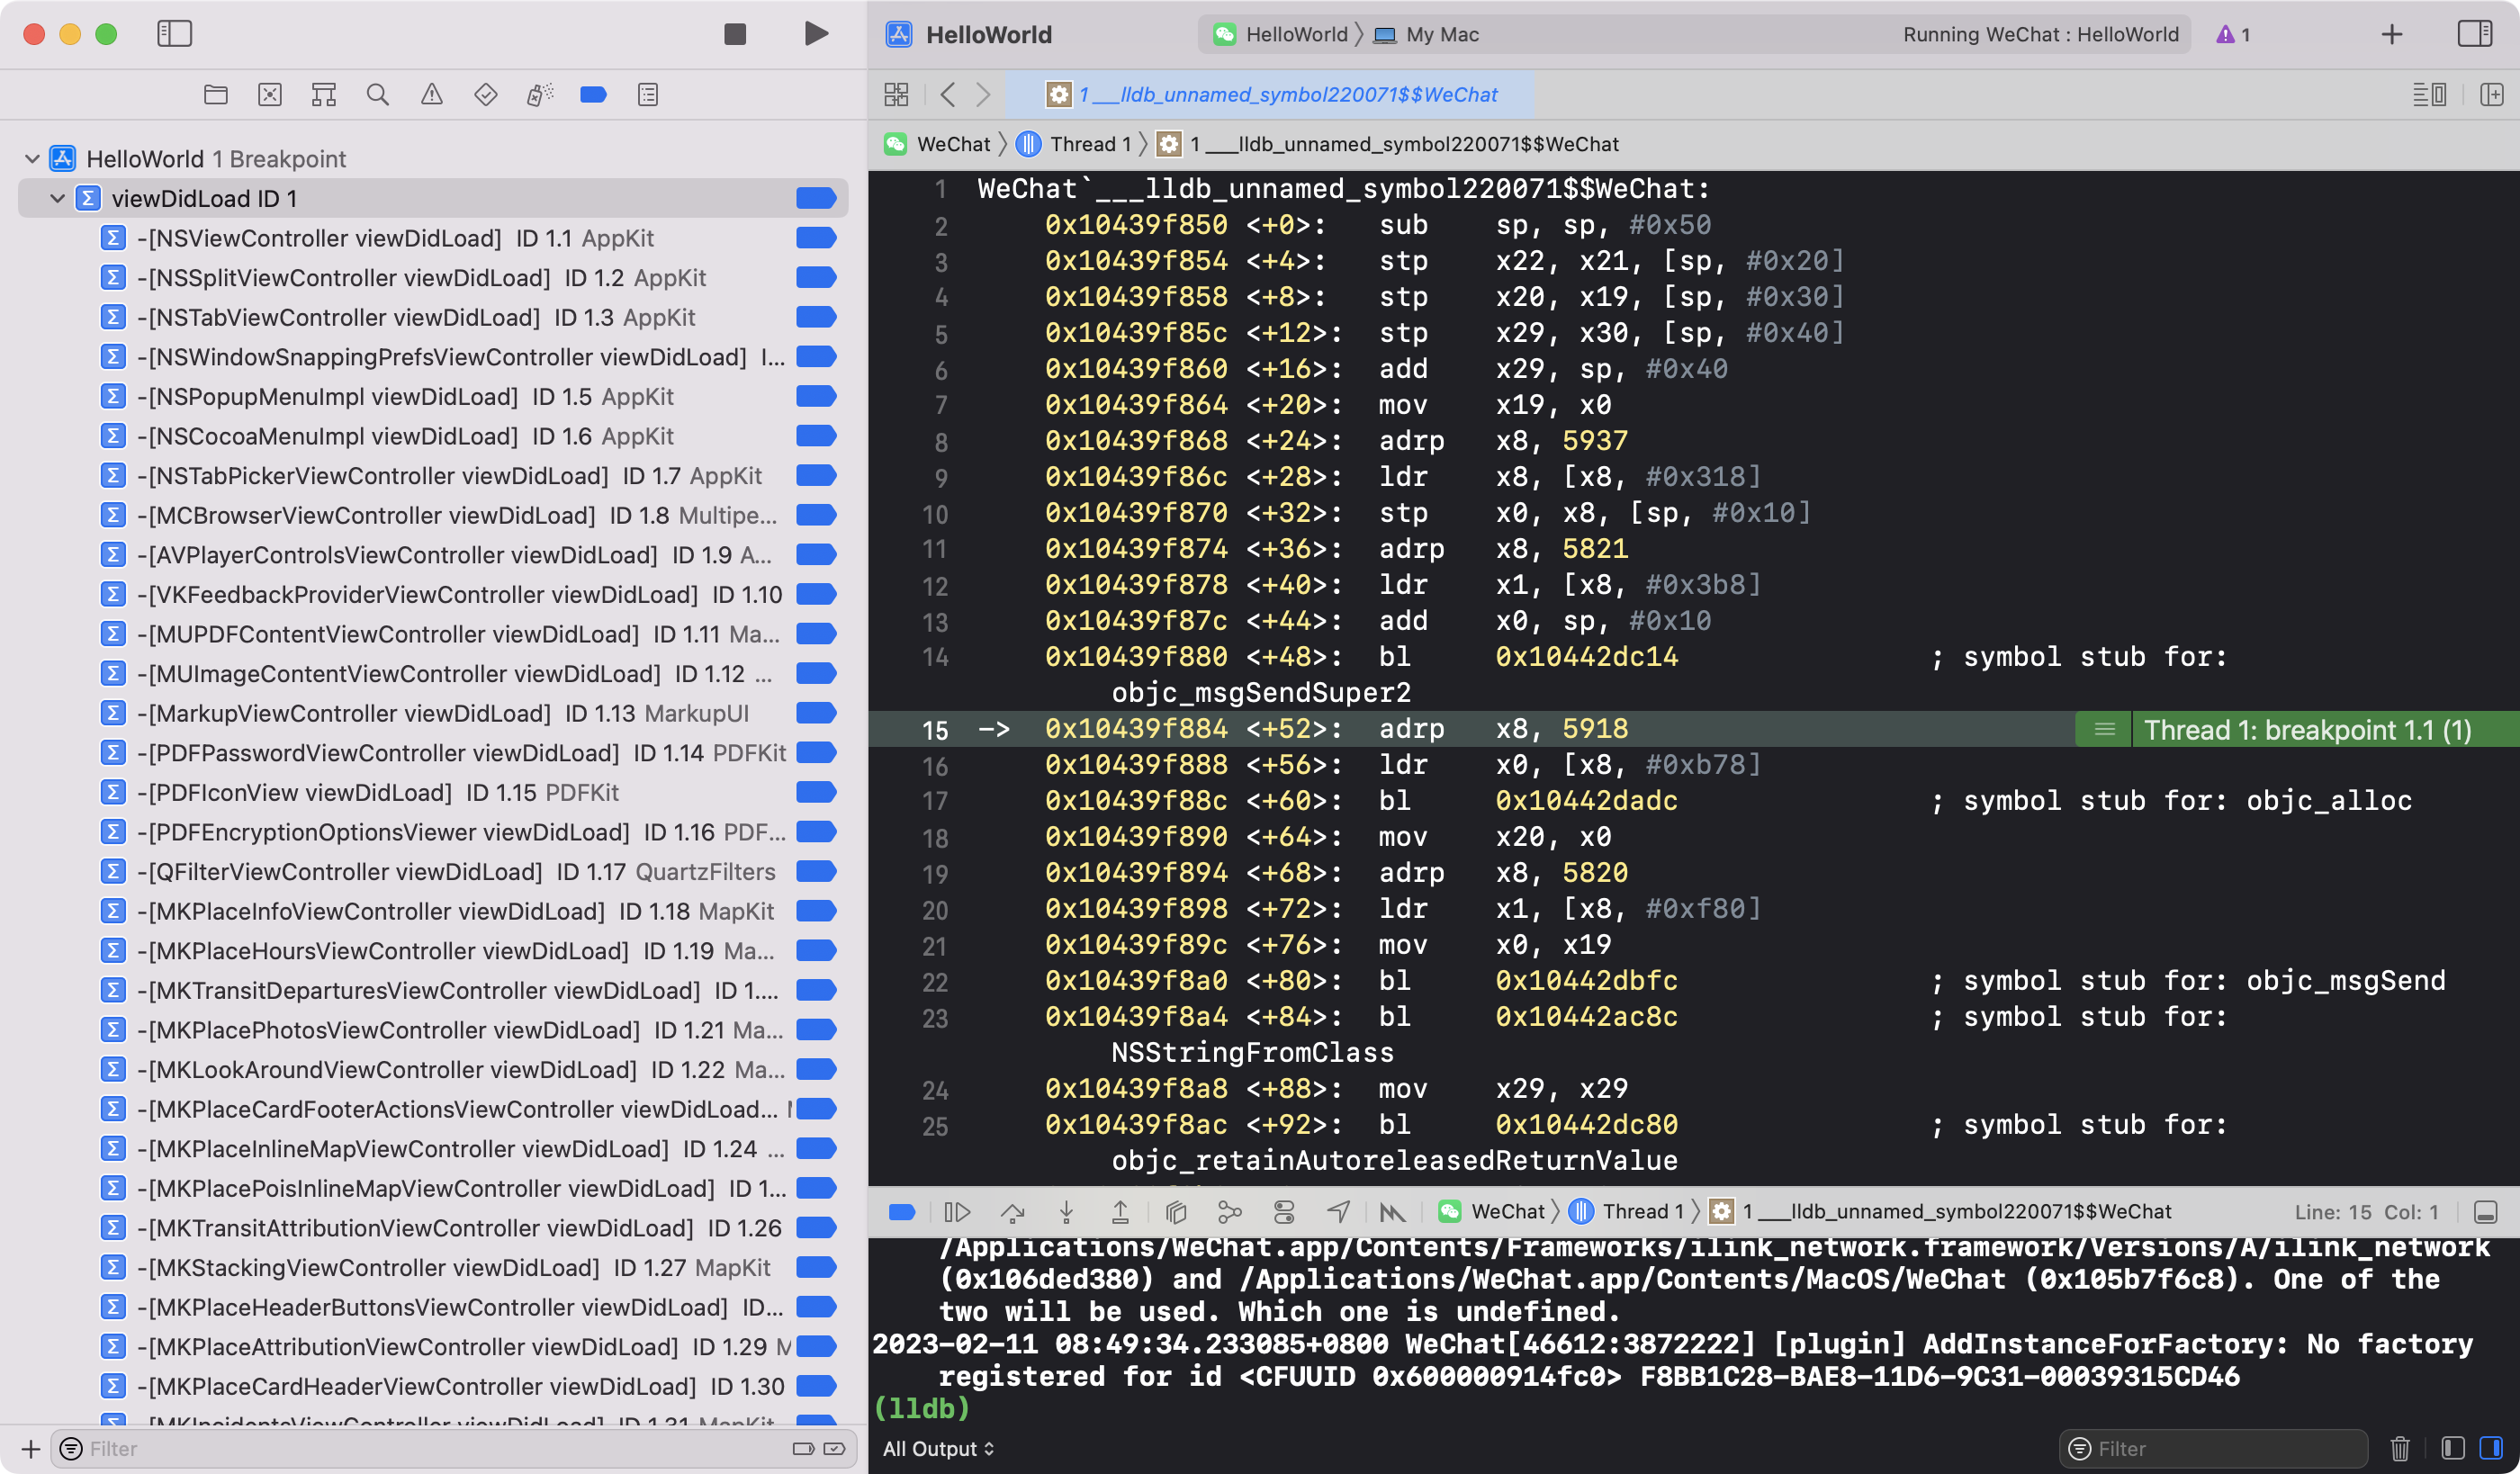Open the related items grid menu
Image resolution: width=2520 pixels, height=1474 pixels.
(x=896, y=95)
